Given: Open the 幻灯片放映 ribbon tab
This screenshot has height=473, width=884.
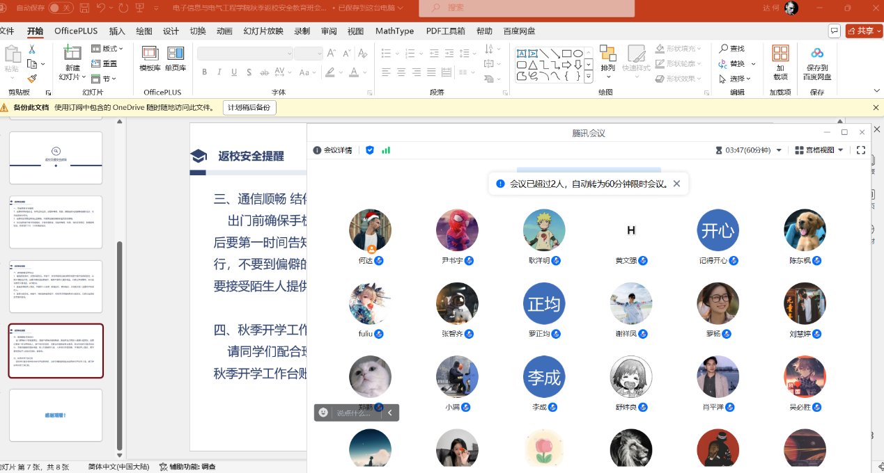Looking at the screenshot, I should [x=263, y=31].
